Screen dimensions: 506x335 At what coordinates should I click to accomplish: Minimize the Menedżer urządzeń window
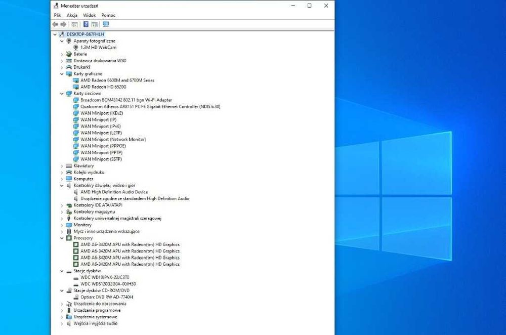click(x=293, y=6)
